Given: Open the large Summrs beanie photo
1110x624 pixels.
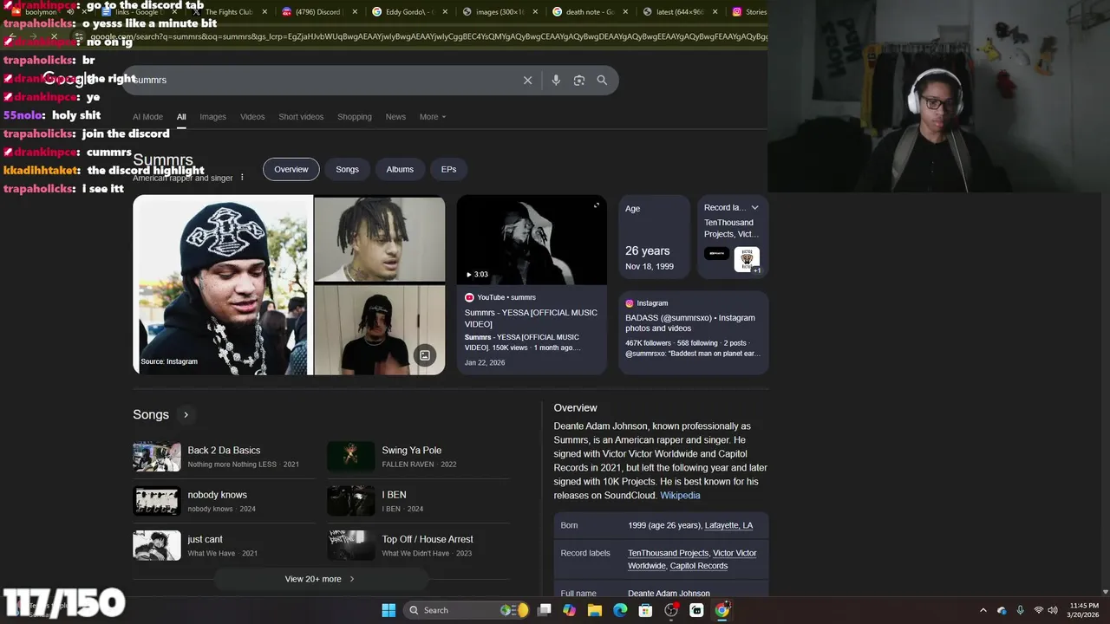Looking at the screenshot, I should (x=222, y=285).
